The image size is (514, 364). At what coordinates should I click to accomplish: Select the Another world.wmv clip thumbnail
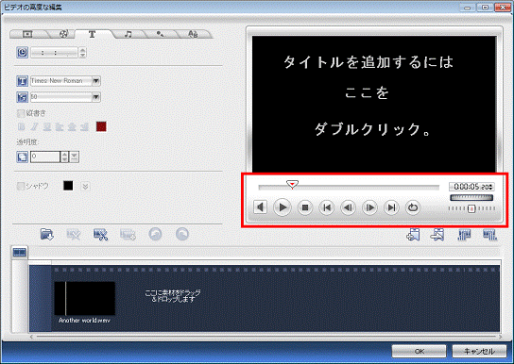85,298
